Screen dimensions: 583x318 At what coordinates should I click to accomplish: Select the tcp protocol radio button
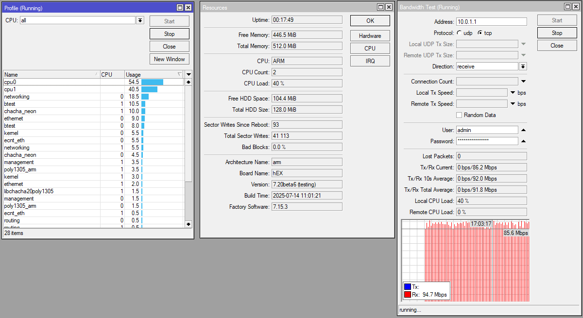tap(480, 33)
